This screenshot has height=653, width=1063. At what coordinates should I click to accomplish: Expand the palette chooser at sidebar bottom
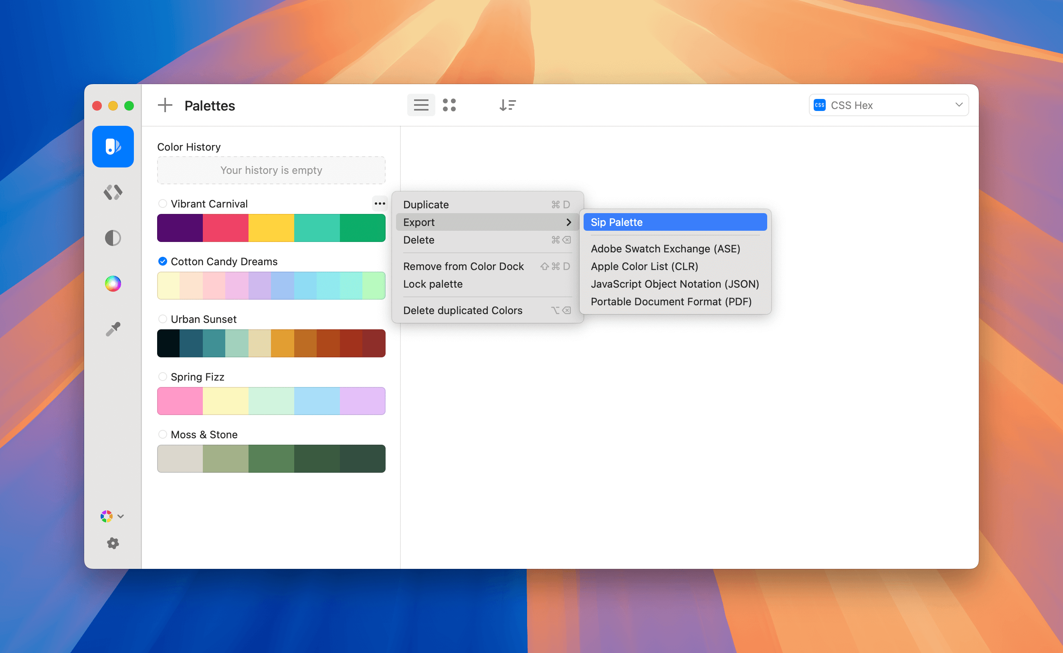coord(112,516)
